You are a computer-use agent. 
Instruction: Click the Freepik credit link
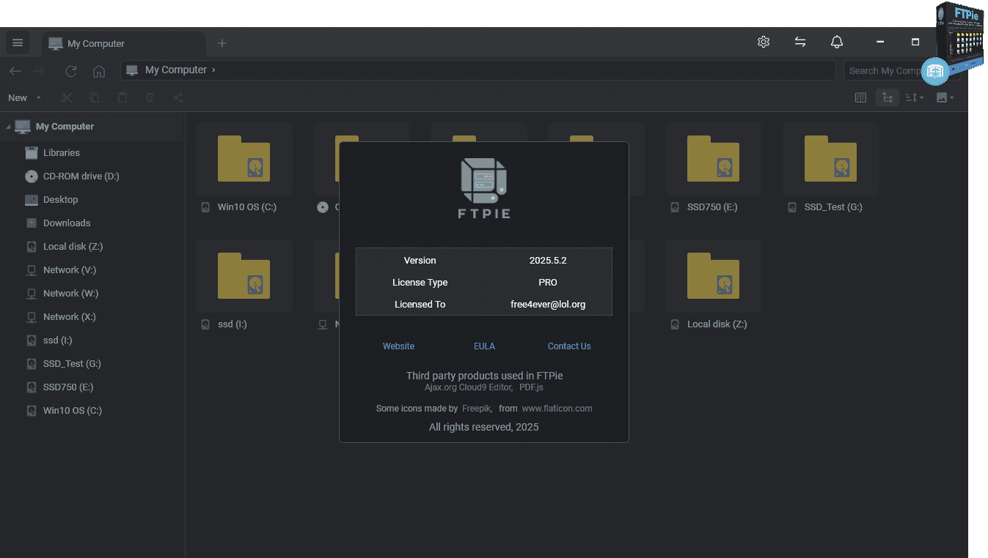tap(477, 409)
